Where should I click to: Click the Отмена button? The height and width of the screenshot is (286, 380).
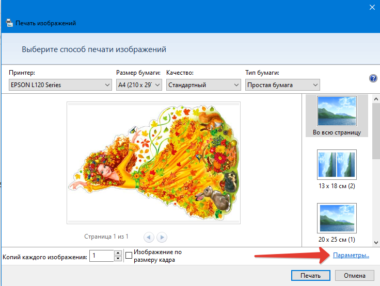[355, 276]
